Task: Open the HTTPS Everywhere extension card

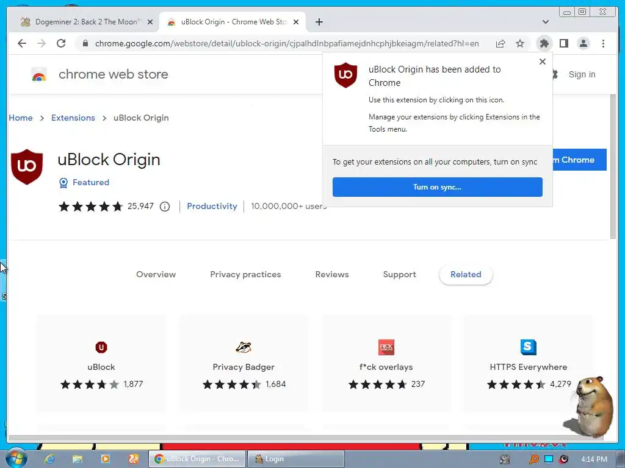Action: tap(529, 363)
